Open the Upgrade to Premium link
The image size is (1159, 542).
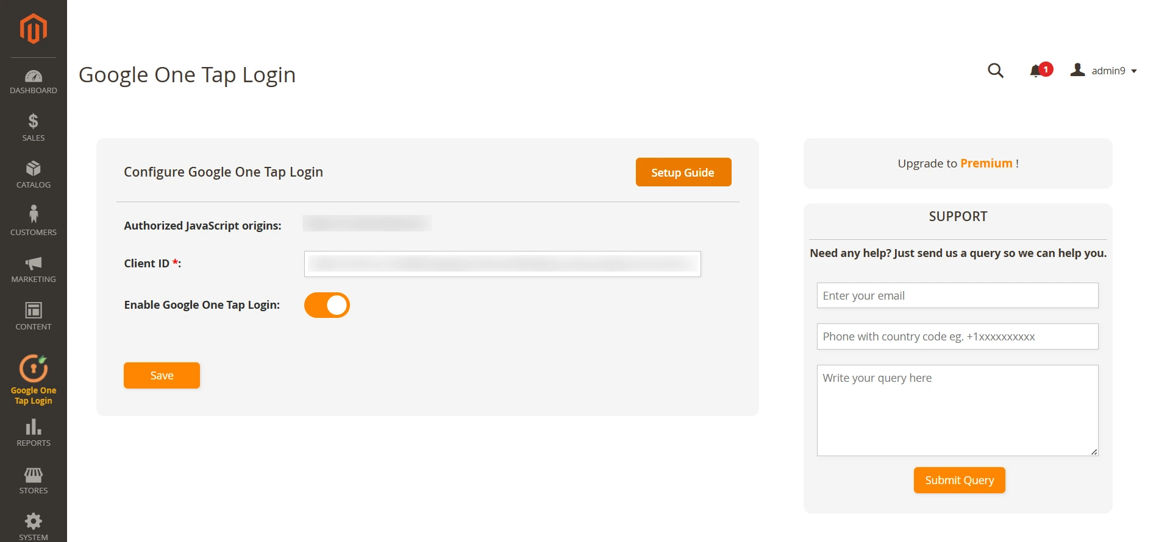pyautogui.click(x=987, y=163)
